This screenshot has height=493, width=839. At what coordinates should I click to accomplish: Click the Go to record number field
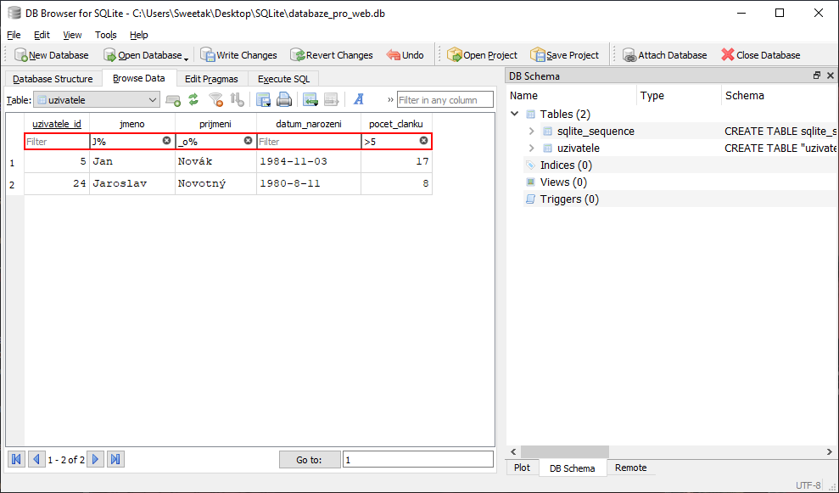coord(418,459)
